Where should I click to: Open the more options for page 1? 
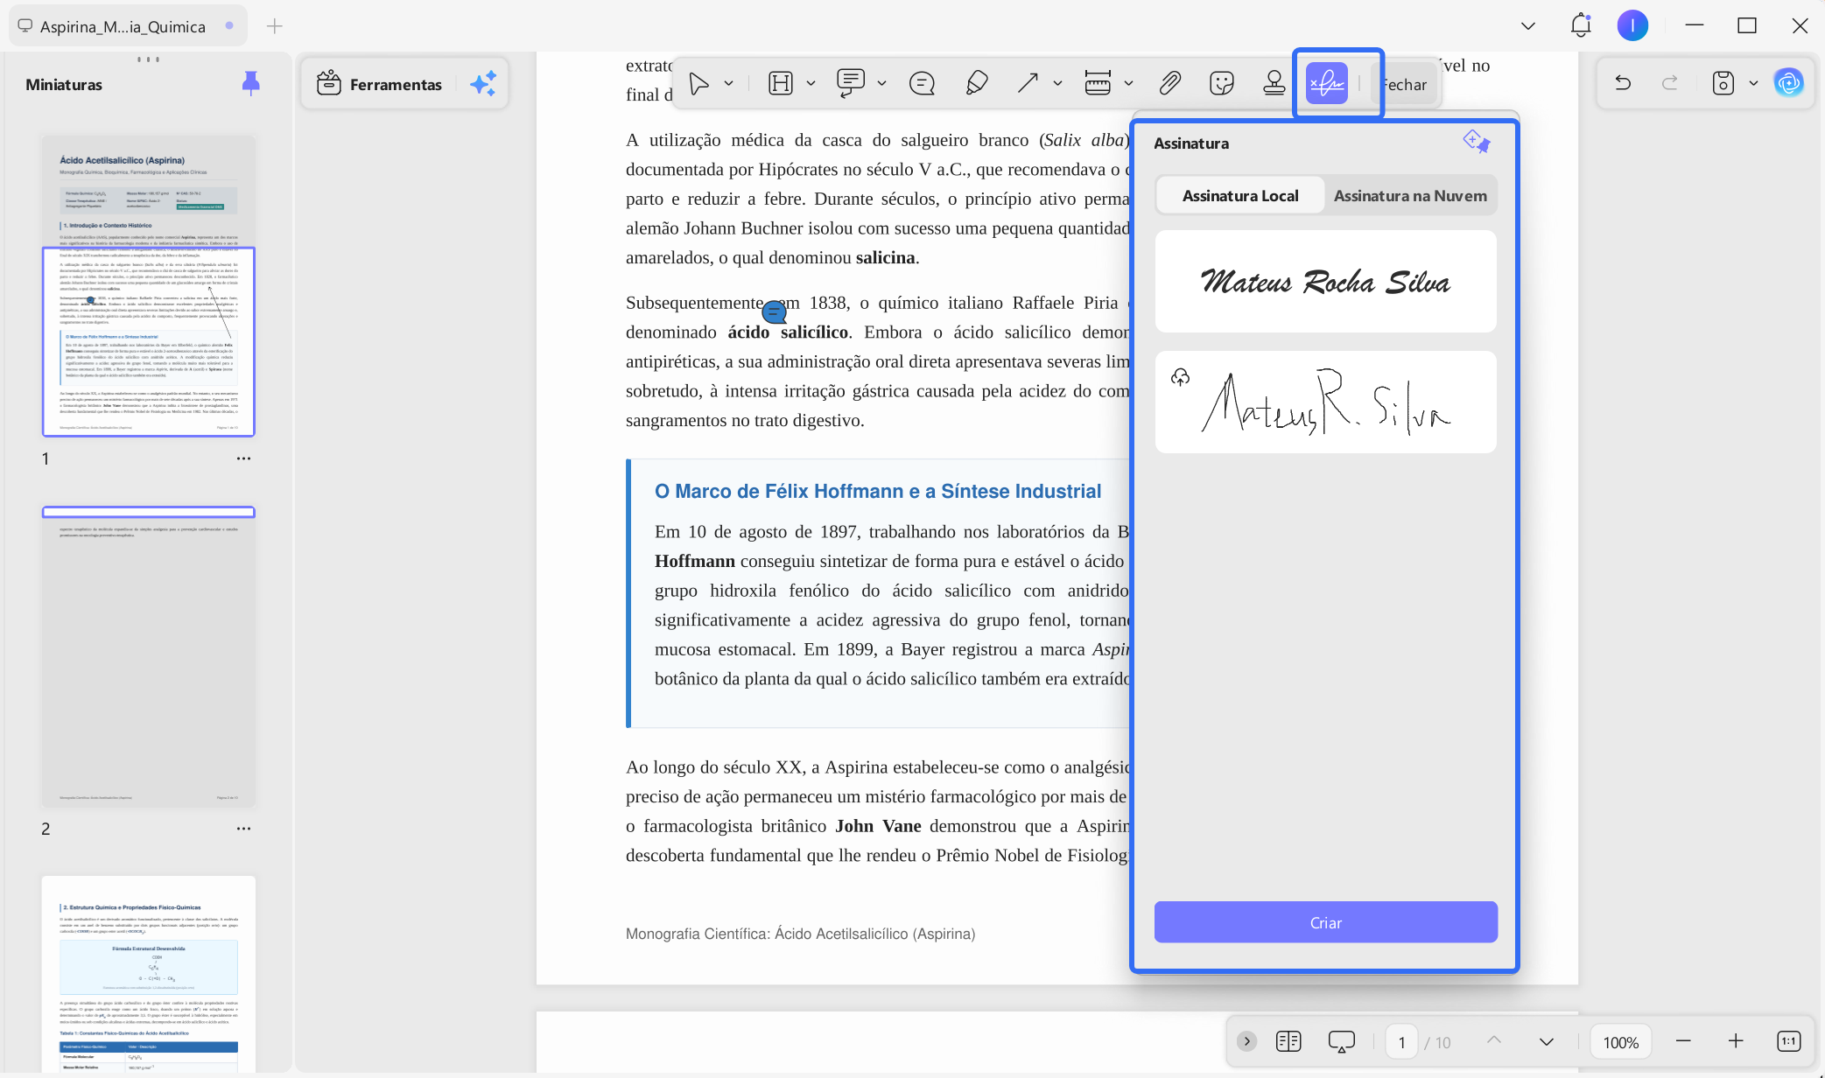coord(243,458)
